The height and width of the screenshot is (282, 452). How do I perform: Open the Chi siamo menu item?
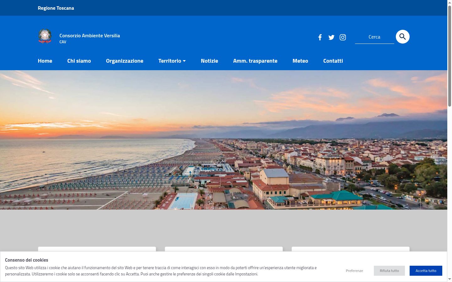click(x=79, y=61)
